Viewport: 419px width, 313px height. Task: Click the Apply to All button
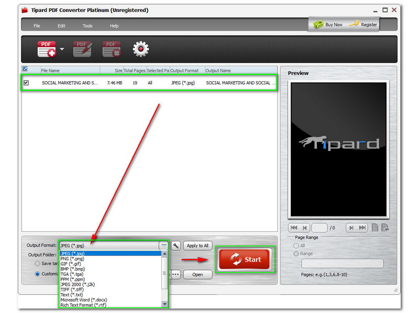pos(197,245)
